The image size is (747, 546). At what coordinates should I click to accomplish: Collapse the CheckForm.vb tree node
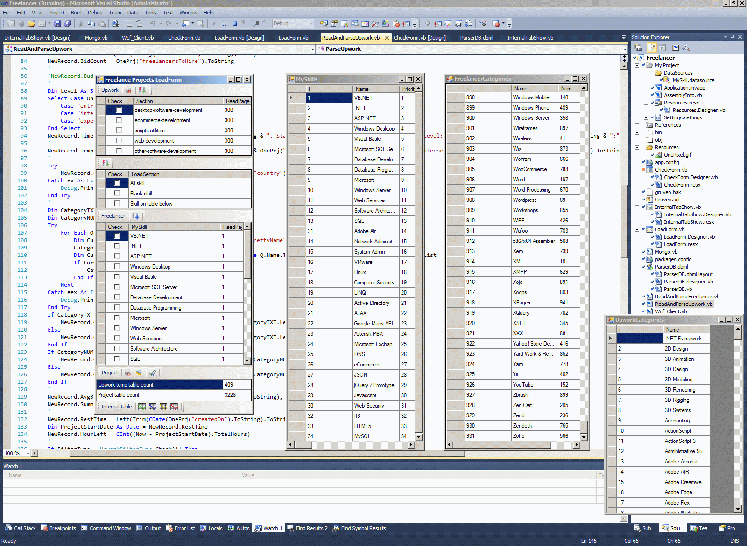click(637, 170)
